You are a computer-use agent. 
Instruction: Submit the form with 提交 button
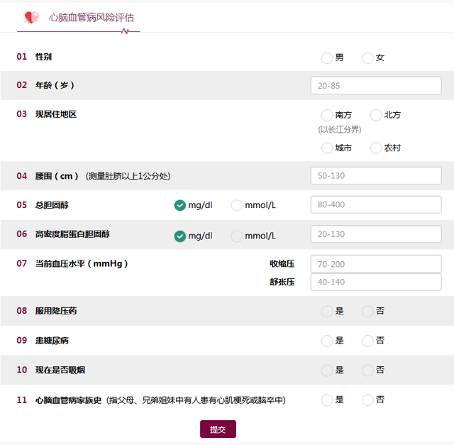218,429
